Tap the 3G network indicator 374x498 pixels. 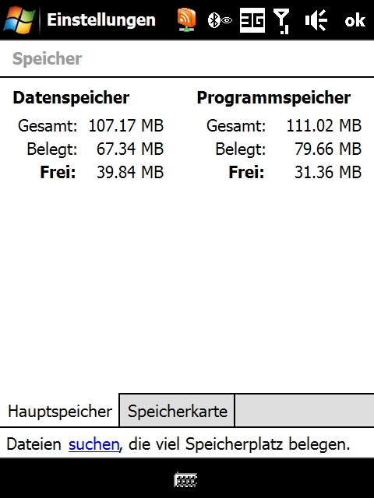[x=252, y=20]
